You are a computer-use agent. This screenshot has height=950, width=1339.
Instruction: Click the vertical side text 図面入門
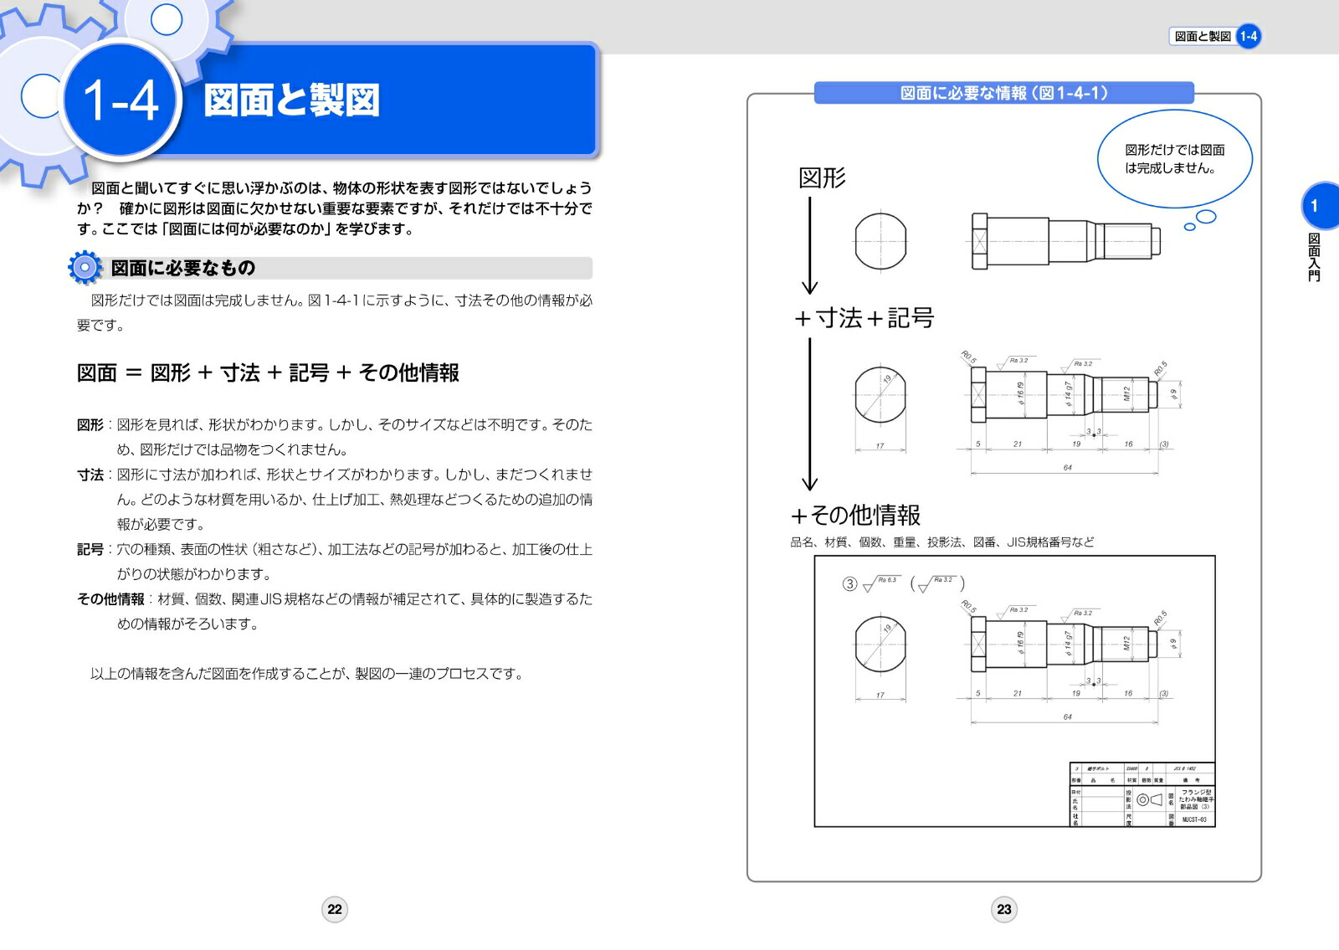click(1315, 257)
